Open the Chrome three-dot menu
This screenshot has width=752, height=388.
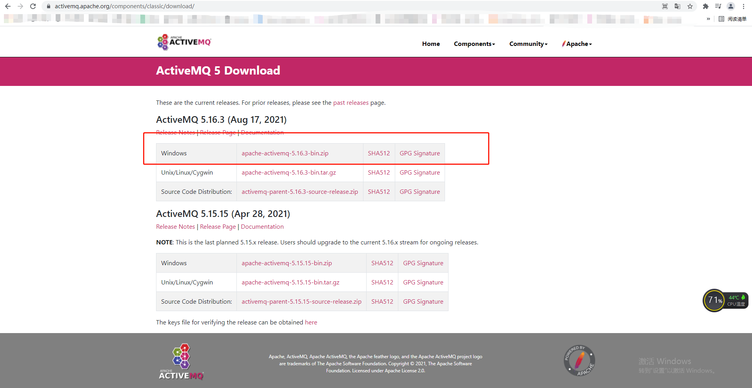[x=743, y=6]
